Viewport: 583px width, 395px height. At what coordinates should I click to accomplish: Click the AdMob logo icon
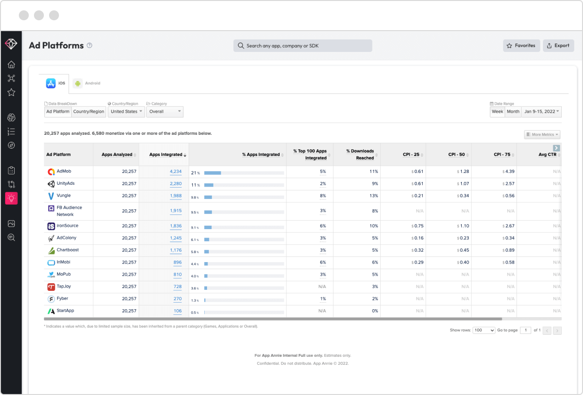[51, 172]
